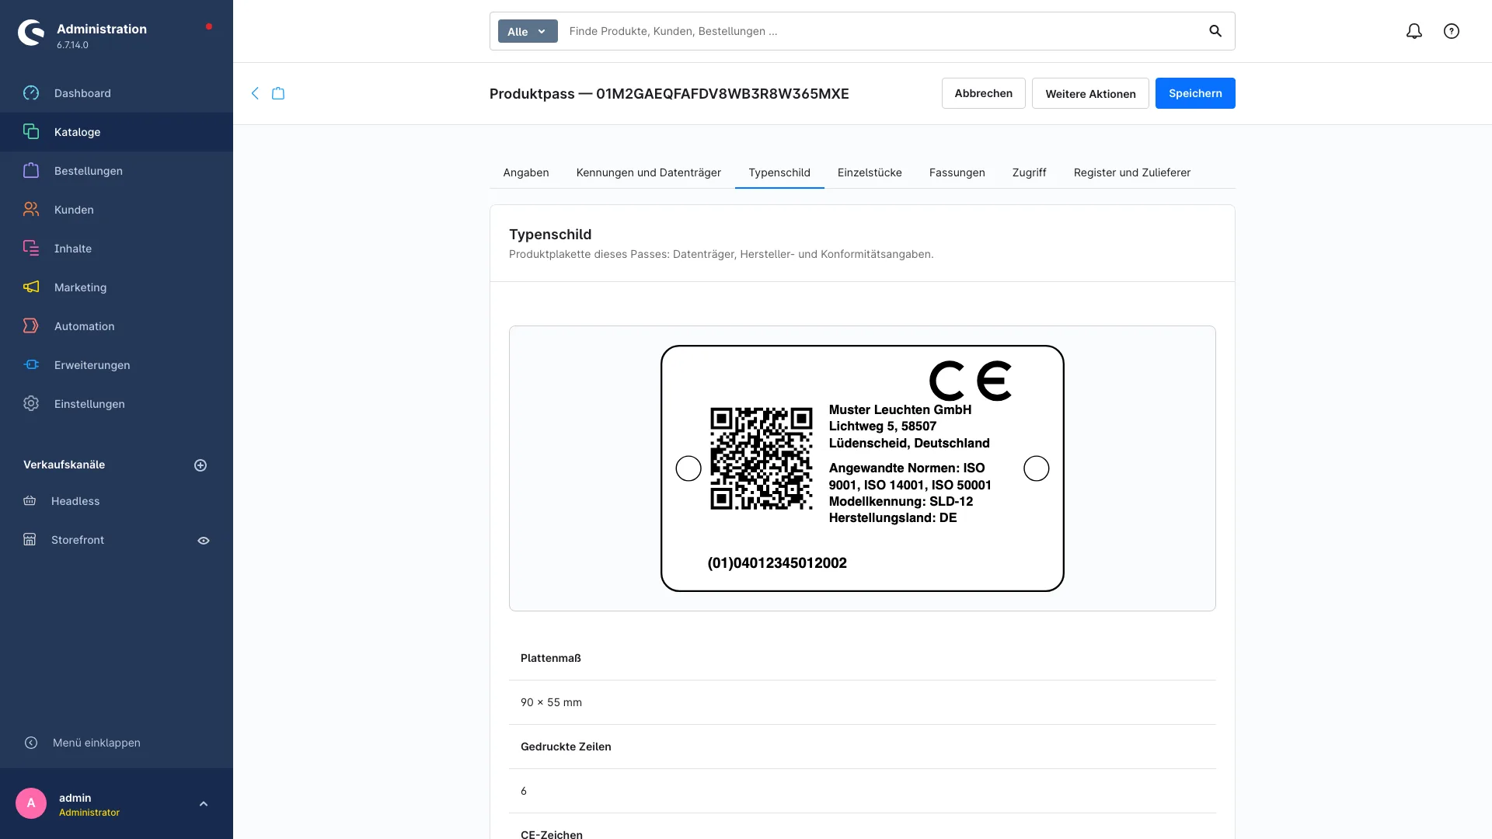Click the Erweiterungen plug icon
1492x839 pixels.
tap(31, 365)
